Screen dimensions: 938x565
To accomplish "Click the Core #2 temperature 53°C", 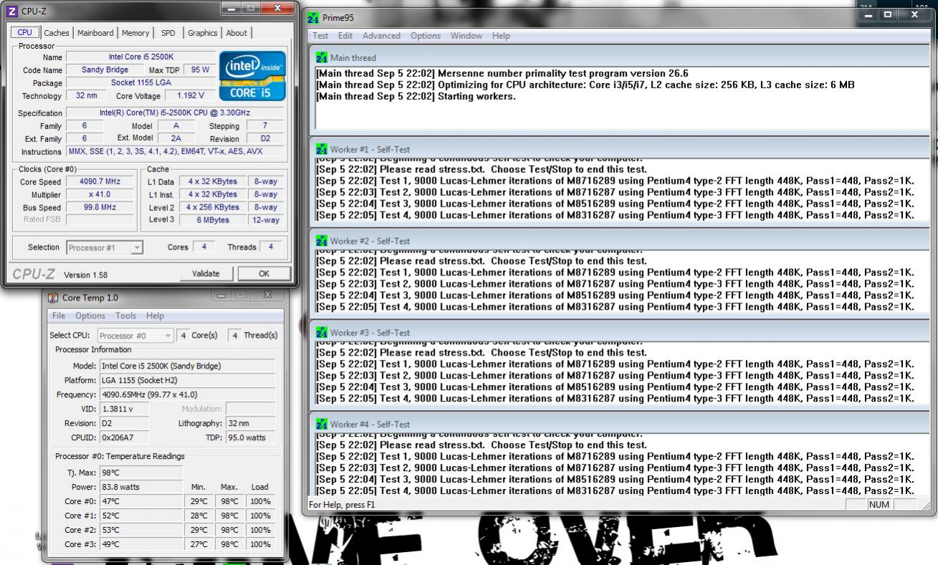I will [x=141, y=530].
